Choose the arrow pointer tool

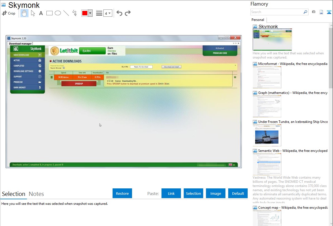33,13
